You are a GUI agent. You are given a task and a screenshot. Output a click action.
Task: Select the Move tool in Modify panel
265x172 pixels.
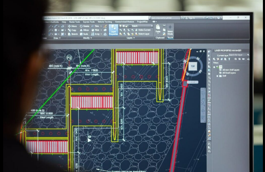72,26
